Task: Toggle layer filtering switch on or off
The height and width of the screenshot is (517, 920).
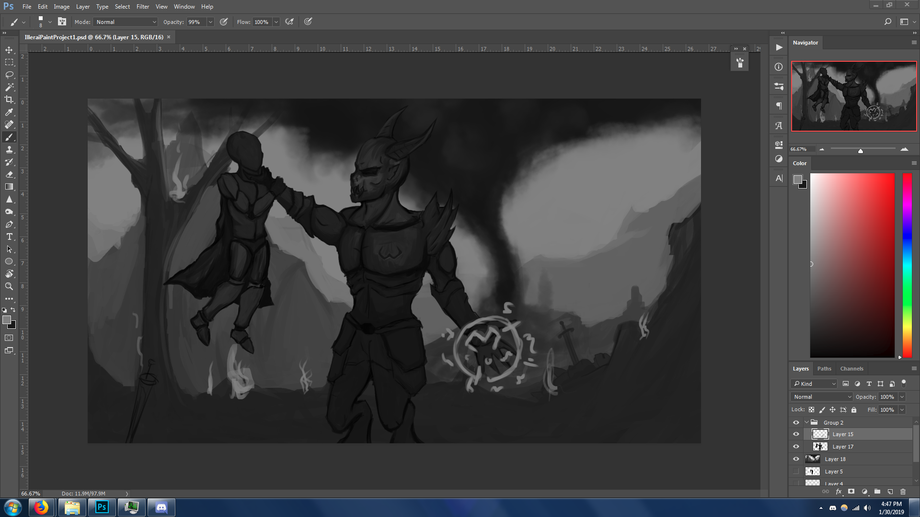Action: click(x=904, y=383)
